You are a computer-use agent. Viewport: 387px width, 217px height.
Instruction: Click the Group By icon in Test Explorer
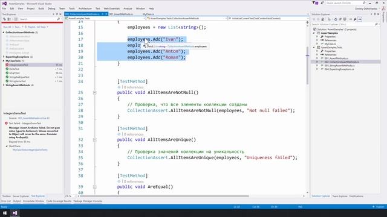[x=10, y=19]
